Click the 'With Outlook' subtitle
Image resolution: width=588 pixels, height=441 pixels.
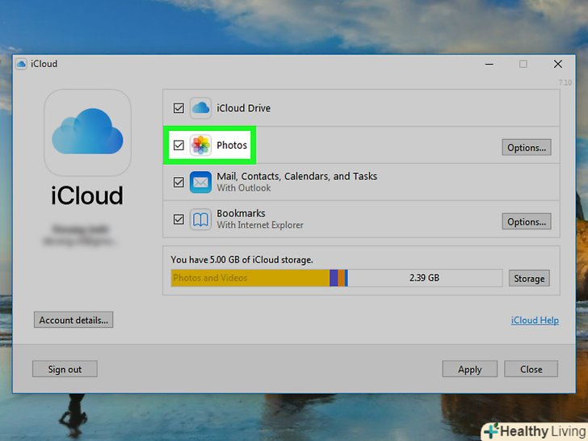point(244,188)
